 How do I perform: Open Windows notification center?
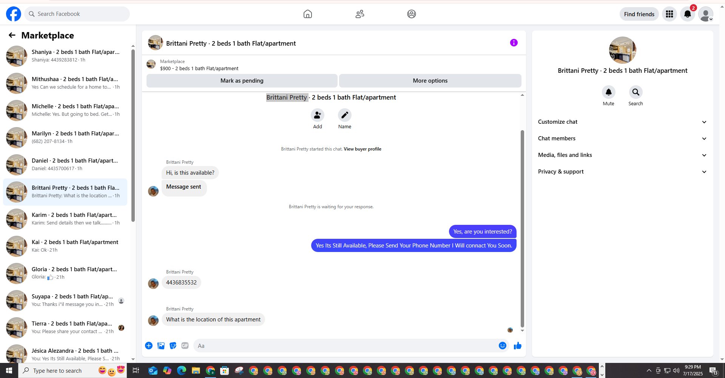coord(713,370)
